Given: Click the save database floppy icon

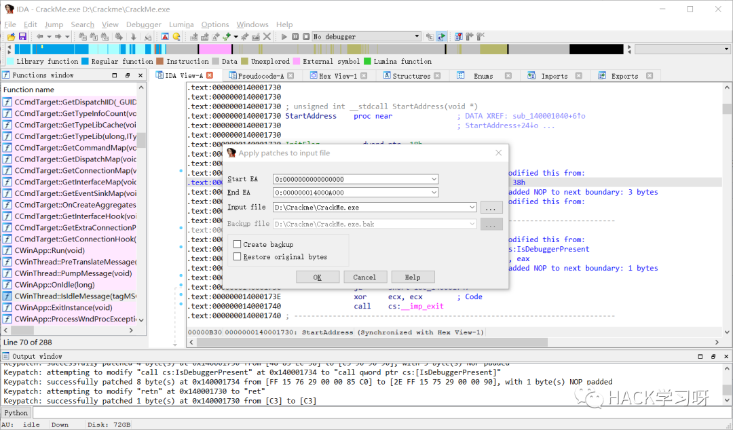Looking at the screenshot, I should [x=22, y=37].
